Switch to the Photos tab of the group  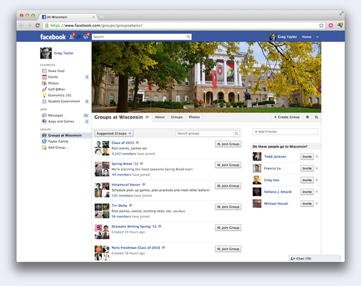click(x=194, y=117)
